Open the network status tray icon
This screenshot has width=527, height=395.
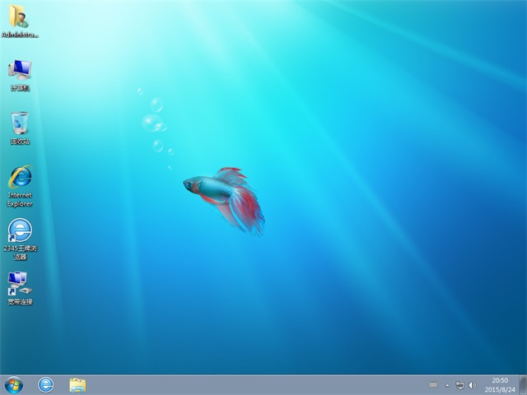click(459, 385)
